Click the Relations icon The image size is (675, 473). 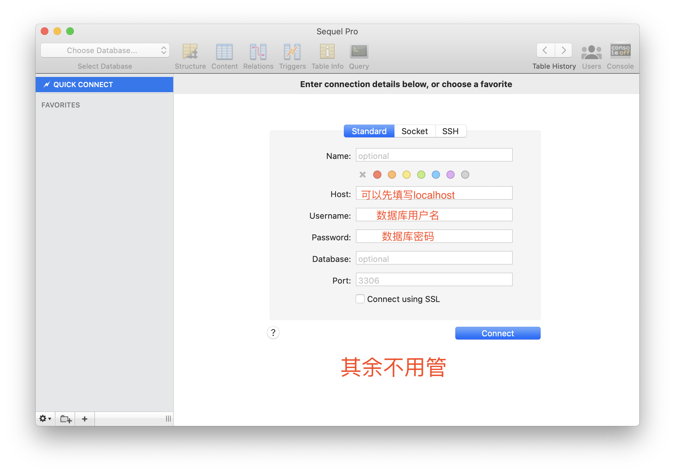pos(258,52)
